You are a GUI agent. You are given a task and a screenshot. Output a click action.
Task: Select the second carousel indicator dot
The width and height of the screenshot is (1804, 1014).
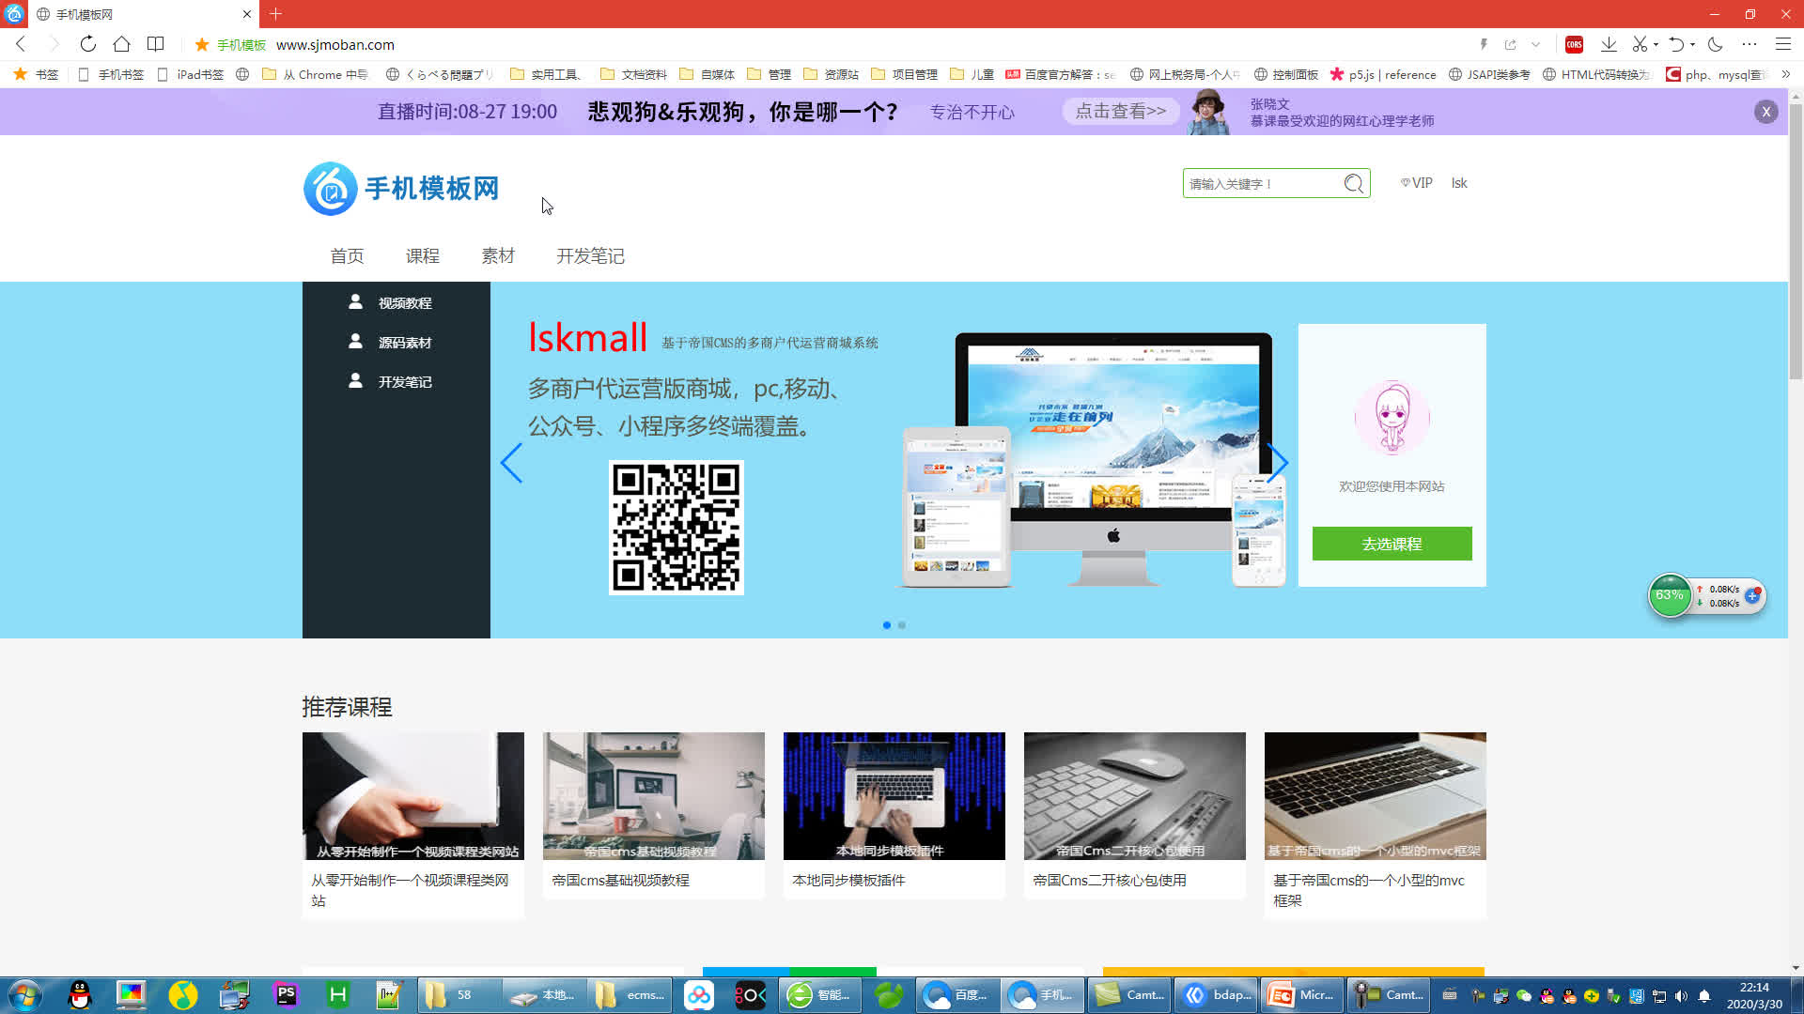point(902,625)
